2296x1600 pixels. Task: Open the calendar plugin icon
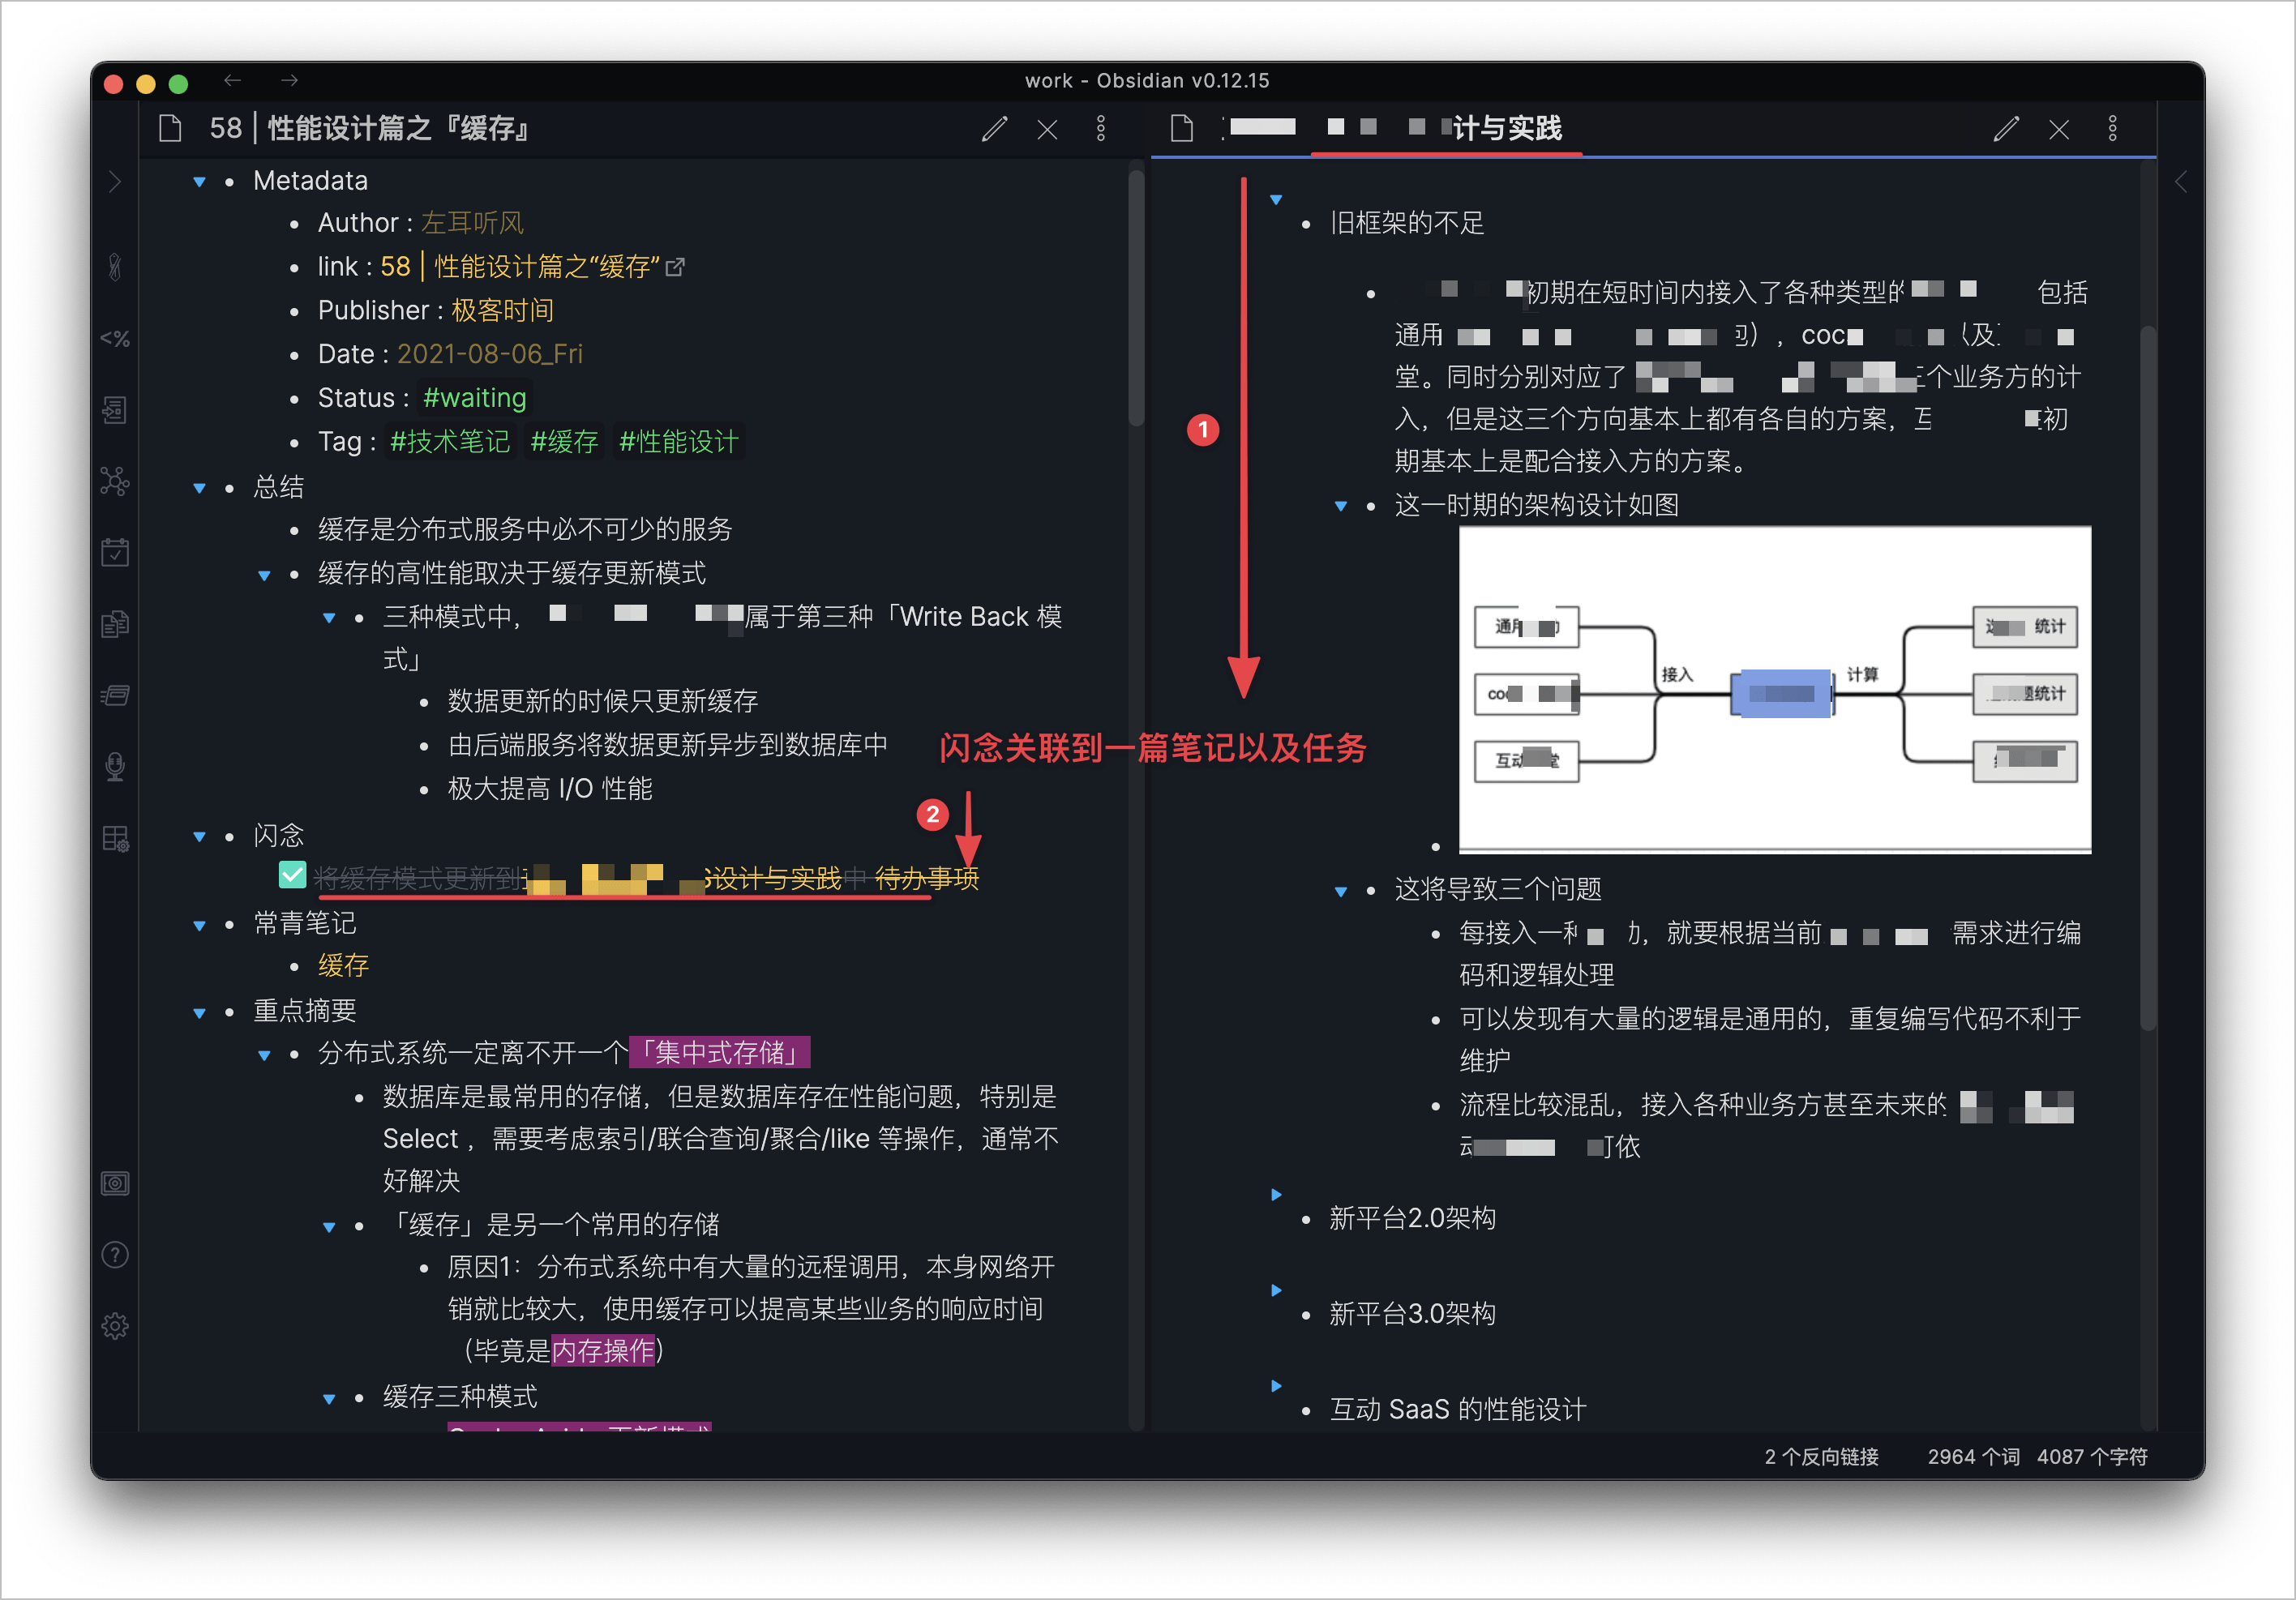point(115,551)
